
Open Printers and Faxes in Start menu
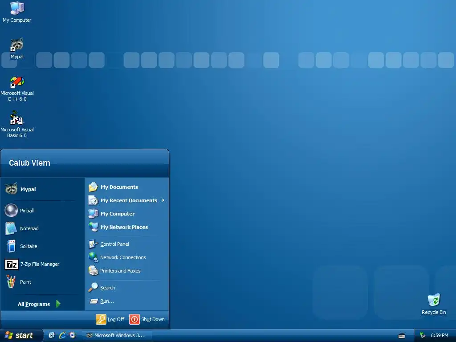[x=127, y=271]
